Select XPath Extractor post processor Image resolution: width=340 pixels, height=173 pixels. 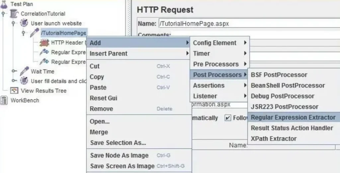click(274, 138)
